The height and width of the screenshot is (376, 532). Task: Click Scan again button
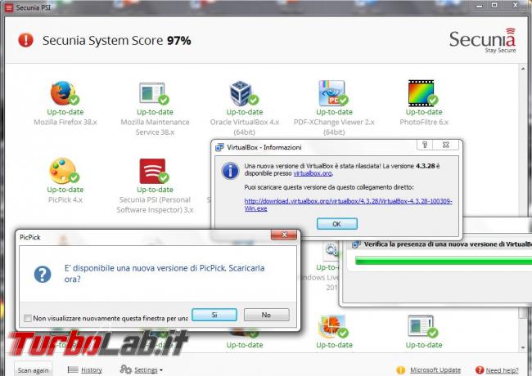click(34, 370)
